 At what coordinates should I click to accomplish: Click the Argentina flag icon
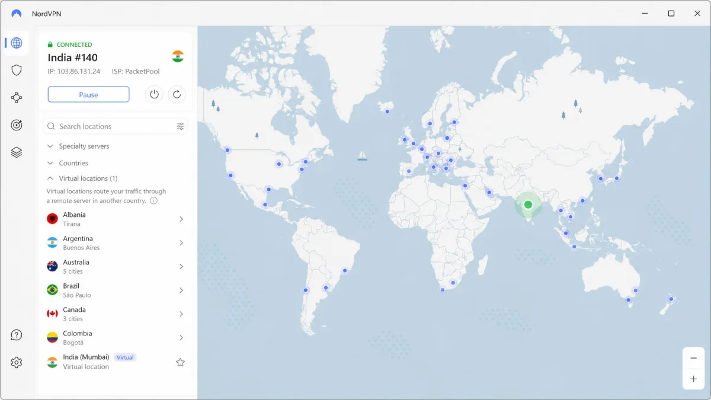tap(52, 243)
